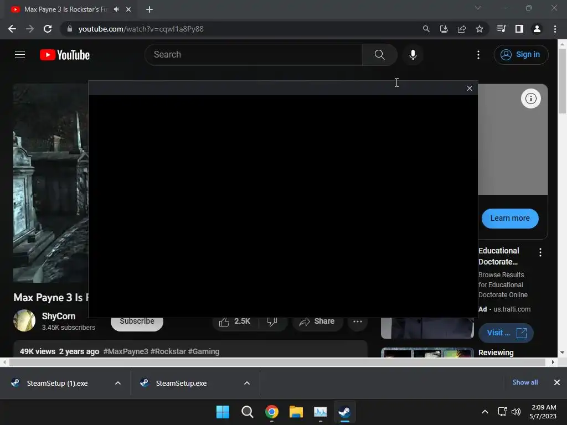Open taskbar search

(248, 412)
